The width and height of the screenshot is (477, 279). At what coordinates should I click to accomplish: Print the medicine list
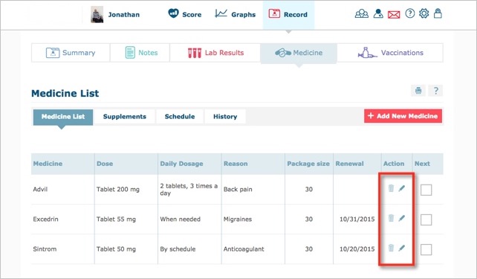(x=418, y=91)
